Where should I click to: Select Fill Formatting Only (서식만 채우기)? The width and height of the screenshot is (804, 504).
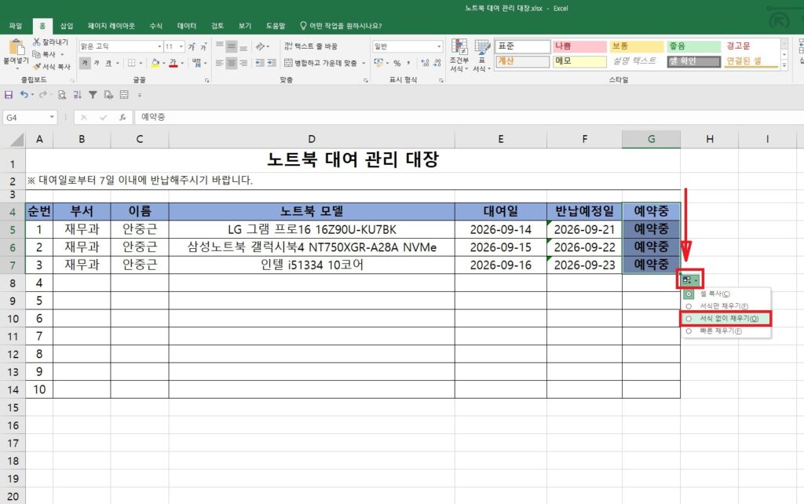coord(725,306)
